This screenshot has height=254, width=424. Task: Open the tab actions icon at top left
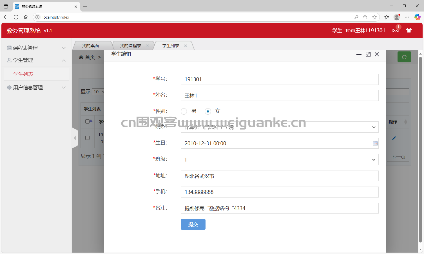[6, 6]
